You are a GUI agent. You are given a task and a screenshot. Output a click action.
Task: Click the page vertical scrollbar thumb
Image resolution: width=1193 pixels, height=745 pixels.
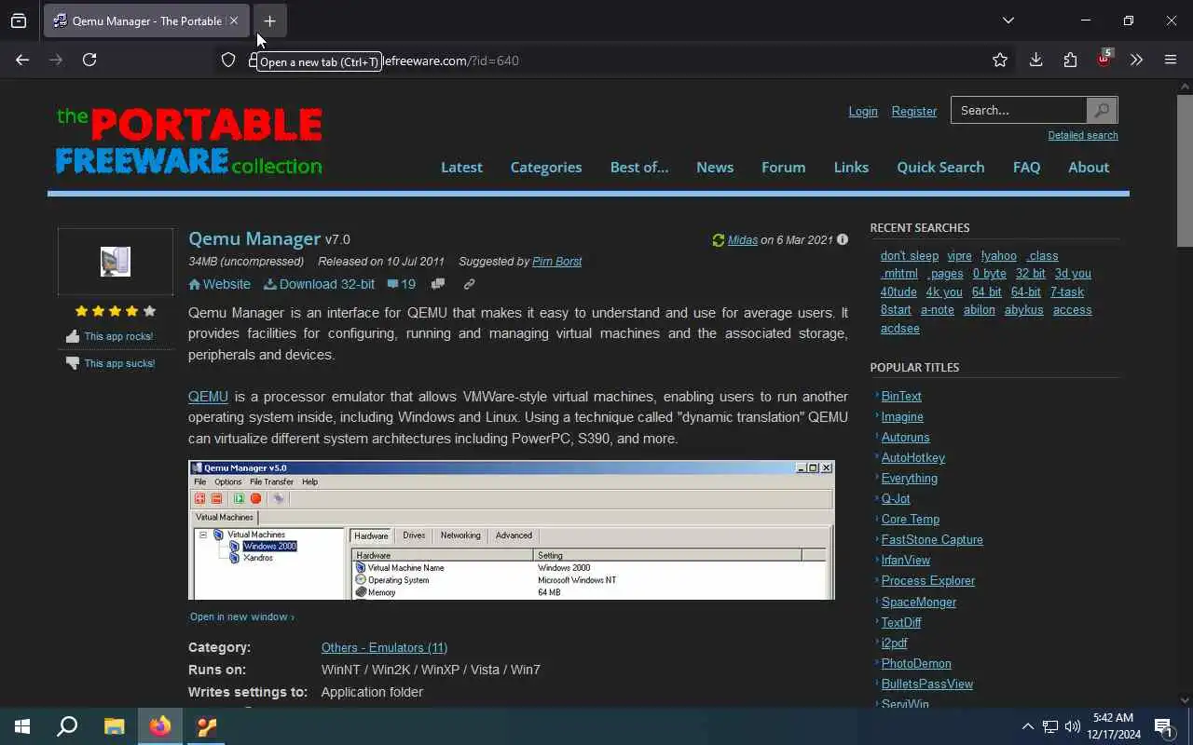[x=1185, y=169]
